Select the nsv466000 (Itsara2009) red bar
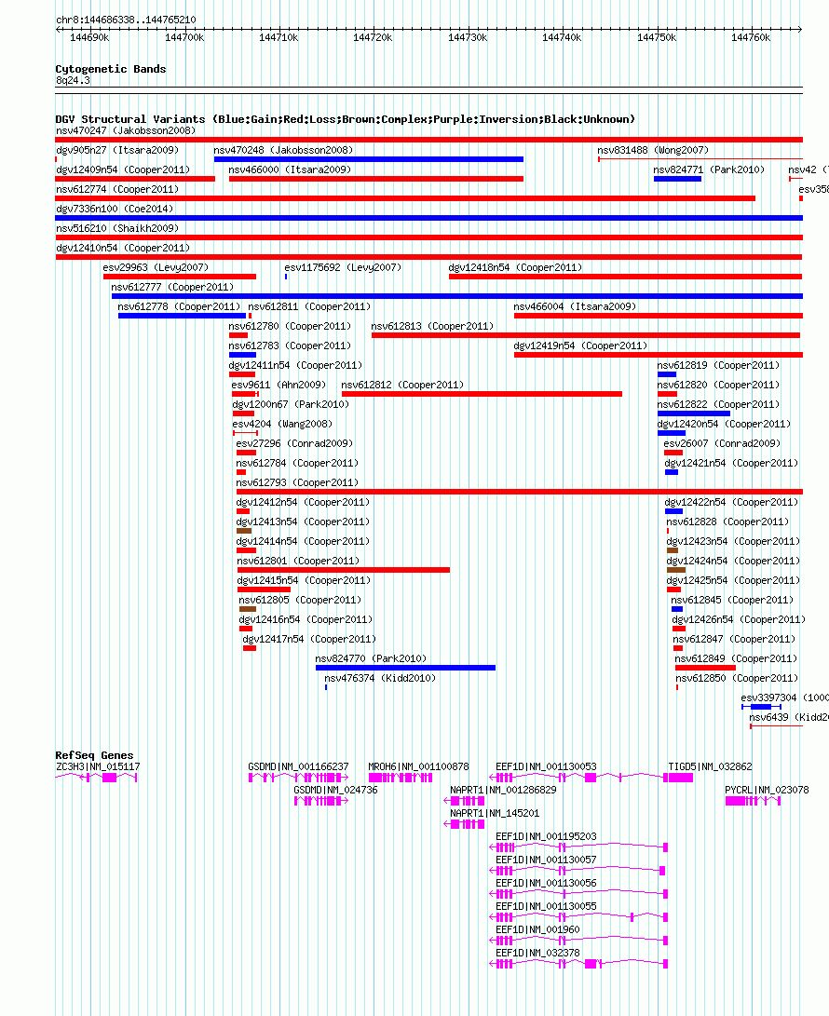 click(x=376, y=179)
